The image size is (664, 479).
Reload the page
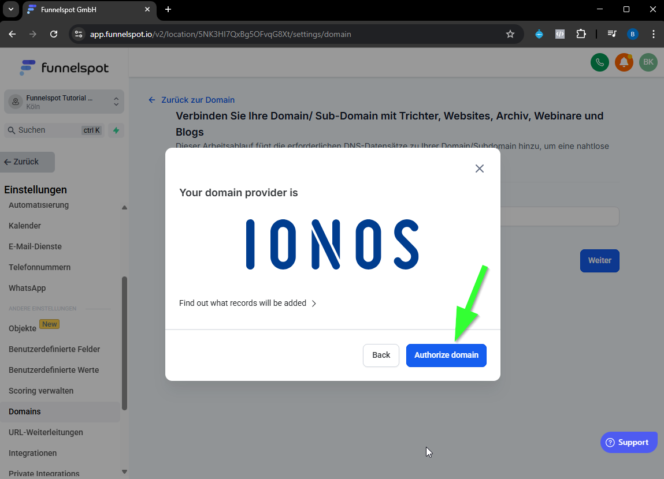[x=54, y=34]
